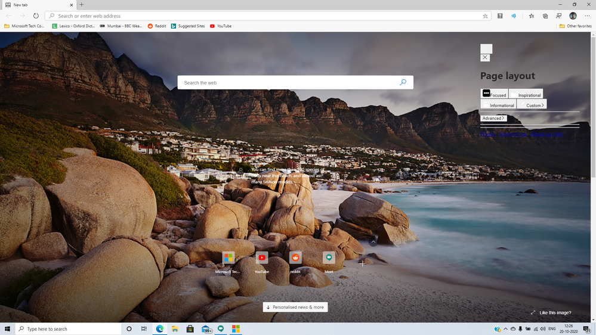
Task: Click the Type here to search box
Action: click(69, 329)
